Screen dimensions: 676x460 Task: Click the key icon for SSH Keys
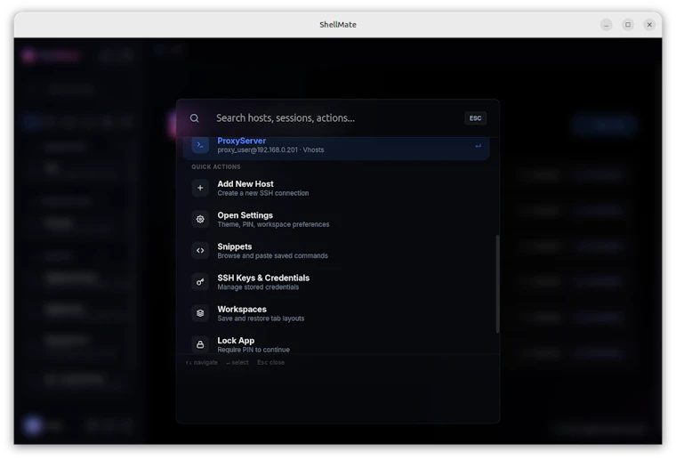pyautogui.click(x=200, y=282)
